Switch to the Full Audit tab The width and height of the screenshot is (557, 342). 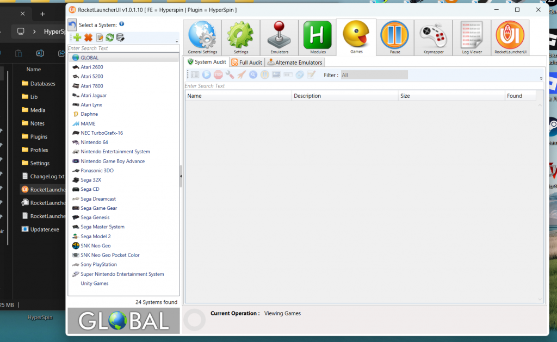(x=247, y=62)
